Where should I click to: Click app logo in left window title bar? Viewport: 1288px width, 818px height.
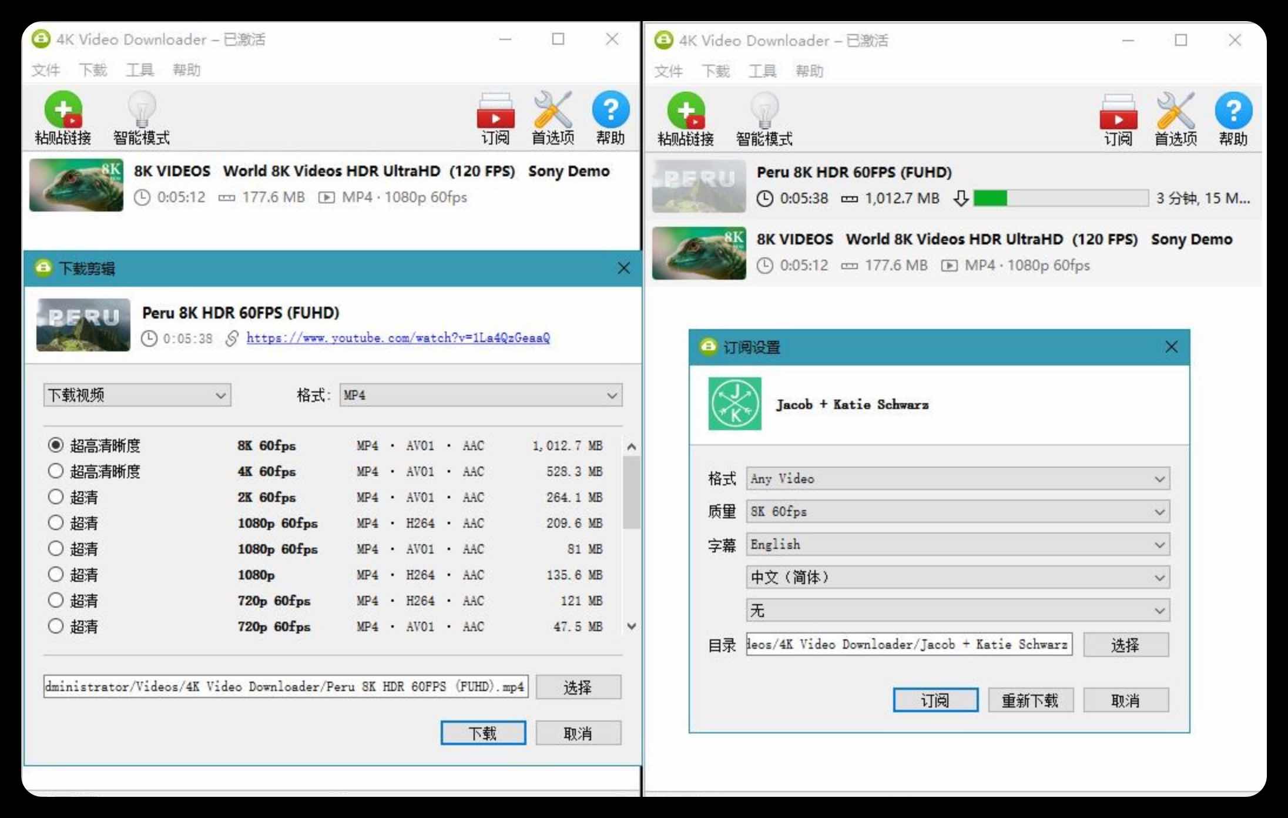tap(41, 39)
